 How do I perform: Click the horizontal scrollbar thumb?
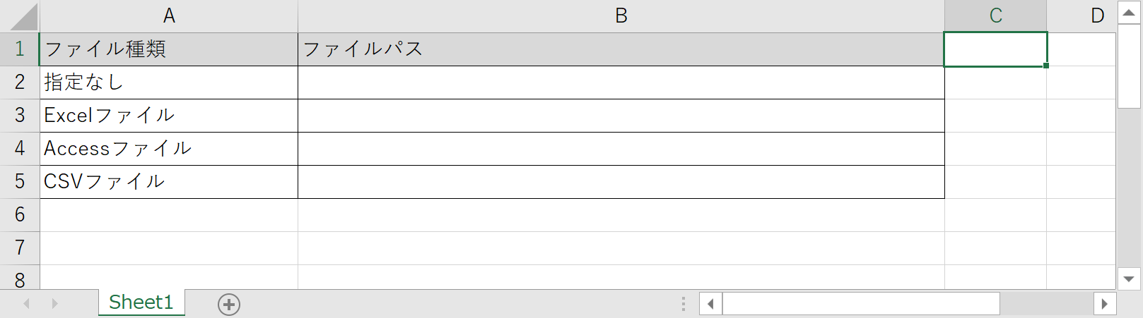coord(860,305)
